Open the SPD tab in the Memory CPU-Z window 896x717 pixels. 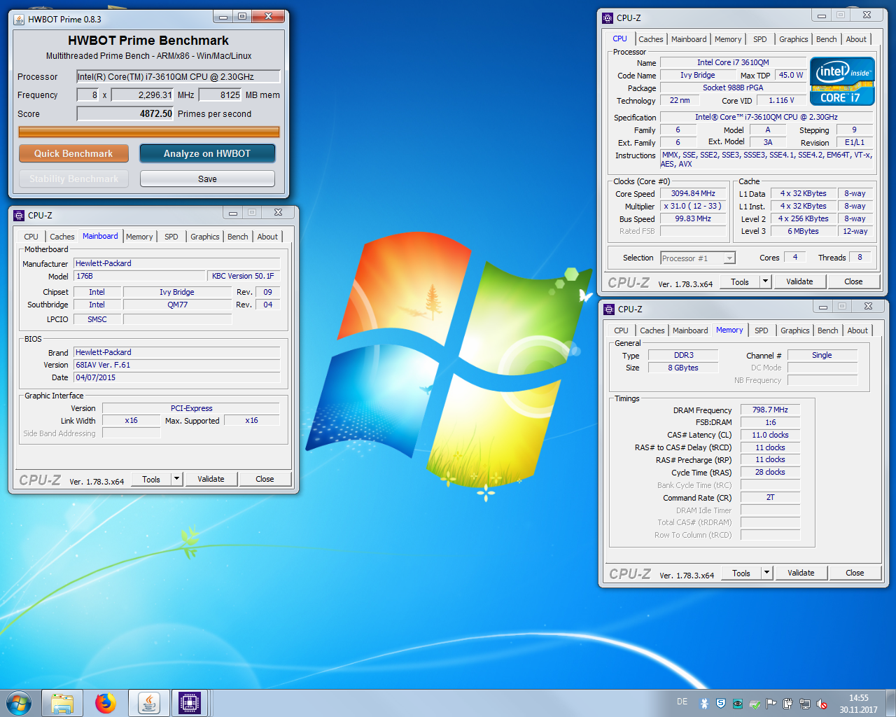tap(762, 330)
